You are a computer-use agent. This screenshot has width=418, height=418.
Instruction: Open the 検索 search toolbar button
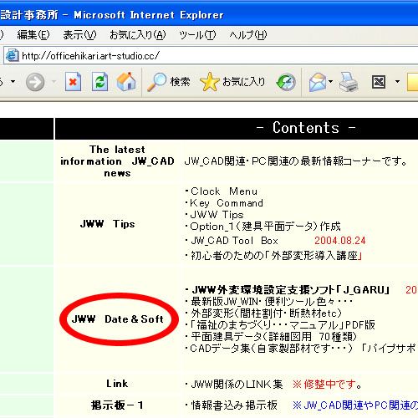(169, 82)
